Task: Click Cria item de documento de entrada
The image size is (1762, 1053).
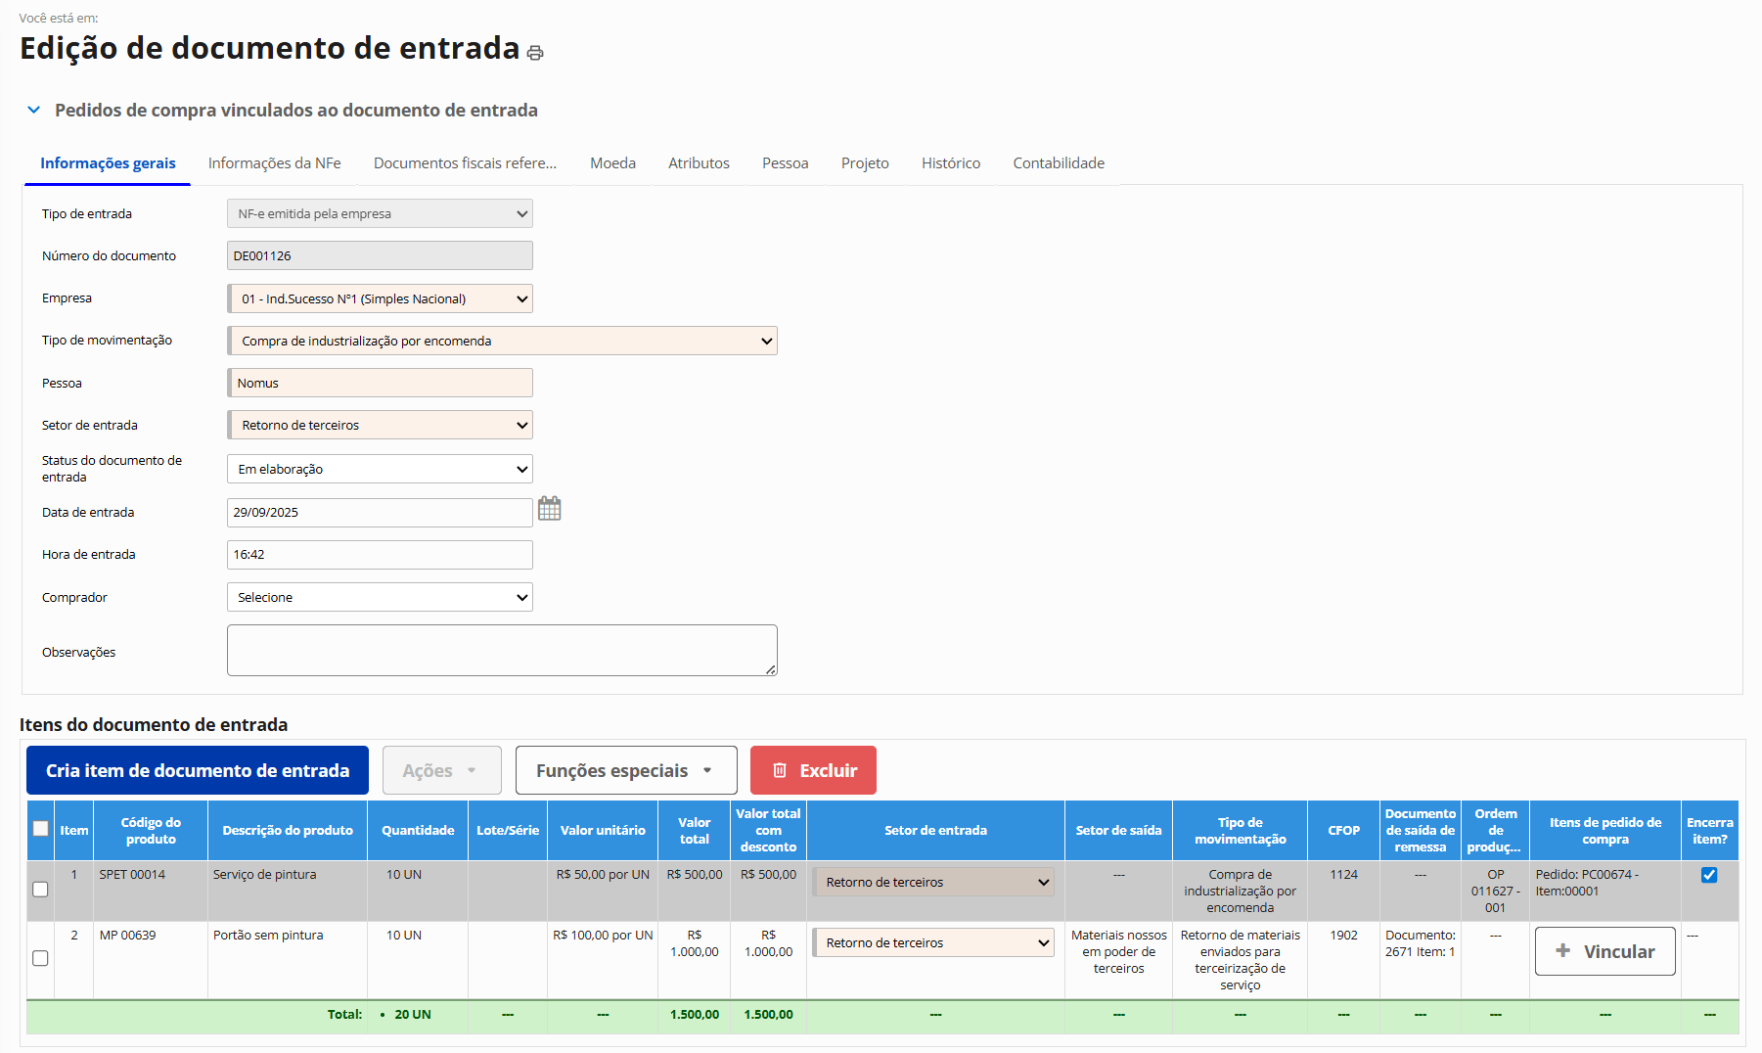Action: click(198, 770)
